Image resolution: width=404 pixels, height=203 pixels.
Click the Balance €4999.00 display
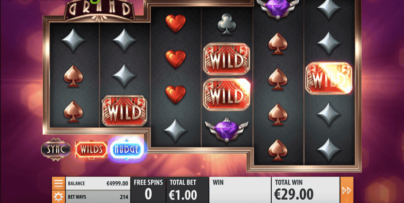(x=98, y=184)
